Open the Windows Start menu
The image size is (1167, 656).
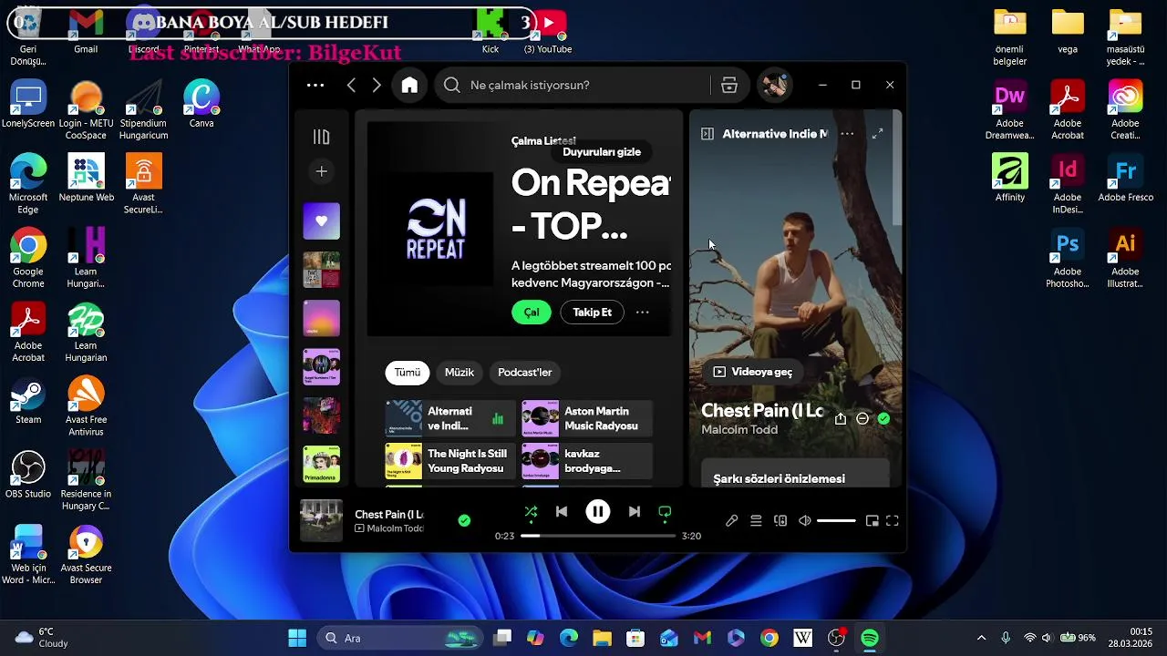click(297, 638)
